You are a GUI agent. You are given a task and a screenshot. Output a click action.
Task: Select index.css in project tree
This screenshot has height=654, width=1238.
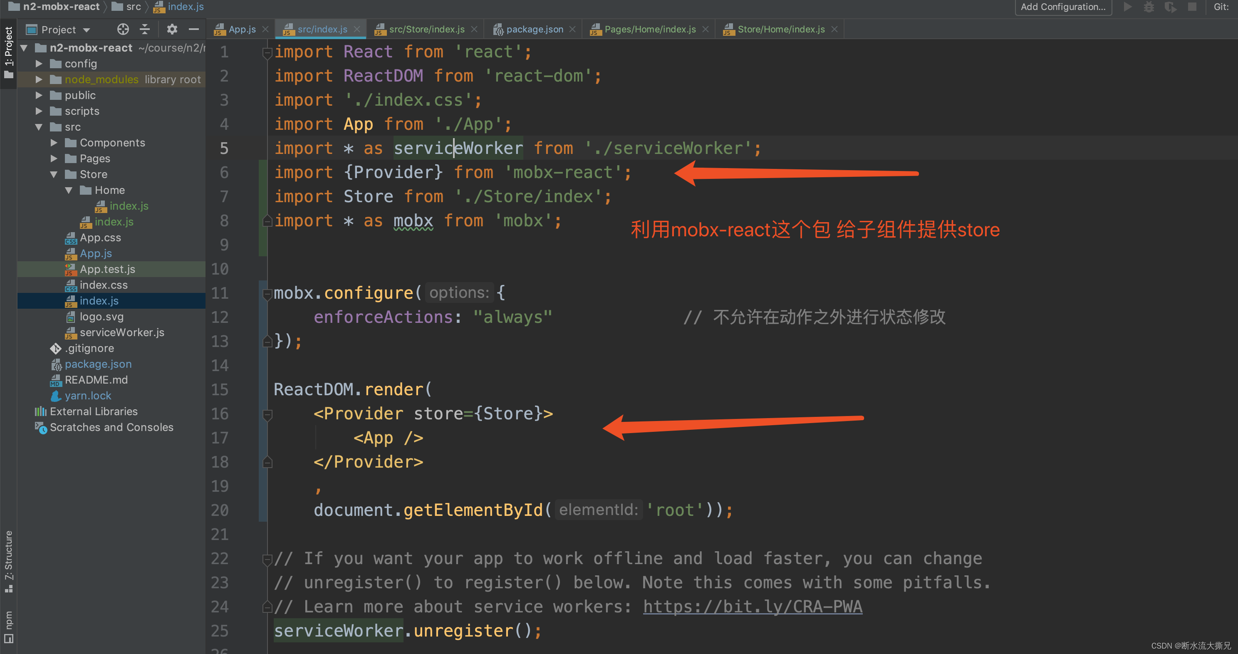pyautogui.click(x=104, y=285)
